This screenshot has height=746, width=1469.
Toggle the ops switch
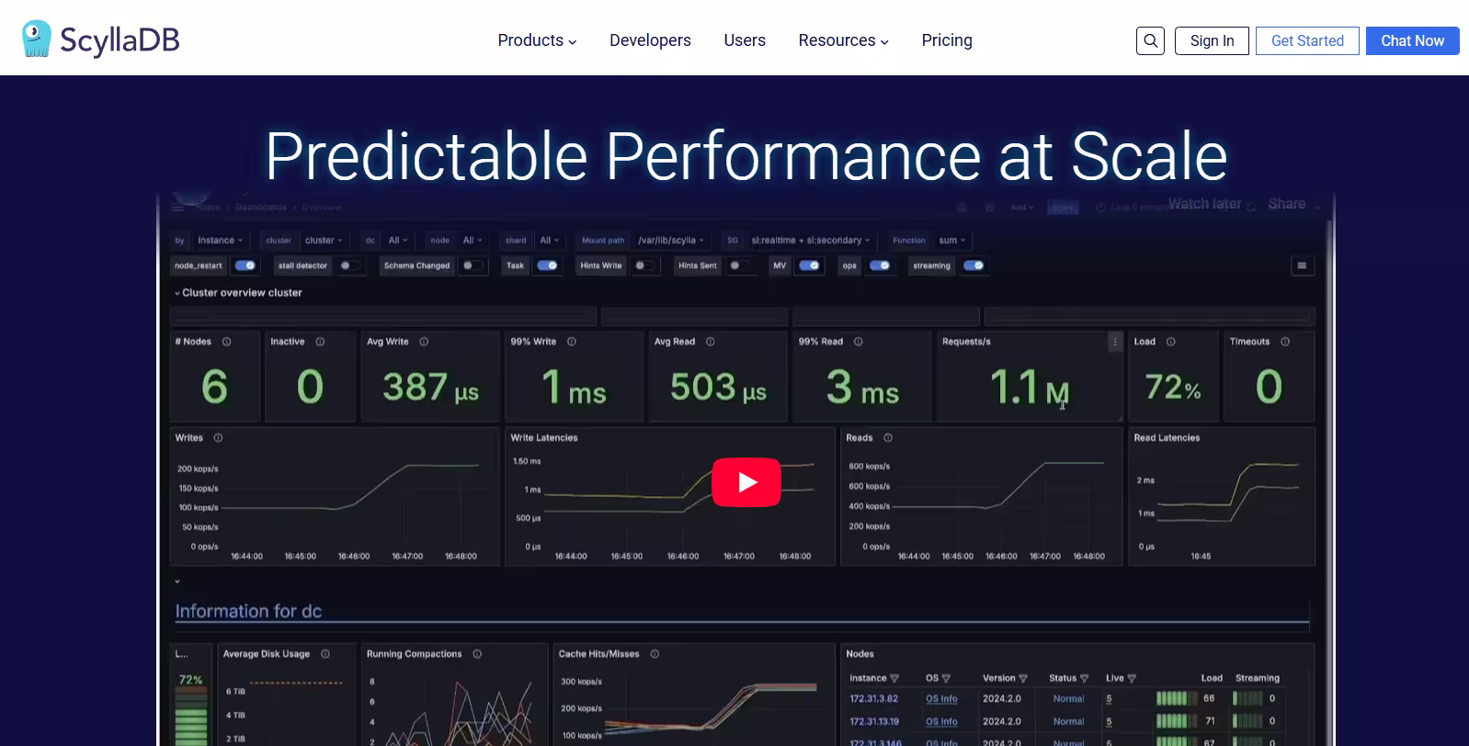pos(880,266)
